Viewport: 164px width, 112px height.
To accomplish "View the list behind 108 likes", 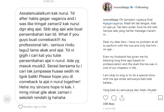I will point(109,104).
